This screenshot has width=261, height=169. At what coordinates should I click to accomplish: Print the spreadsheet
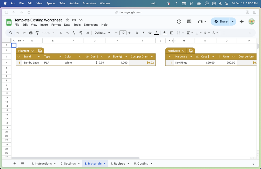click(x=31, y=33)
